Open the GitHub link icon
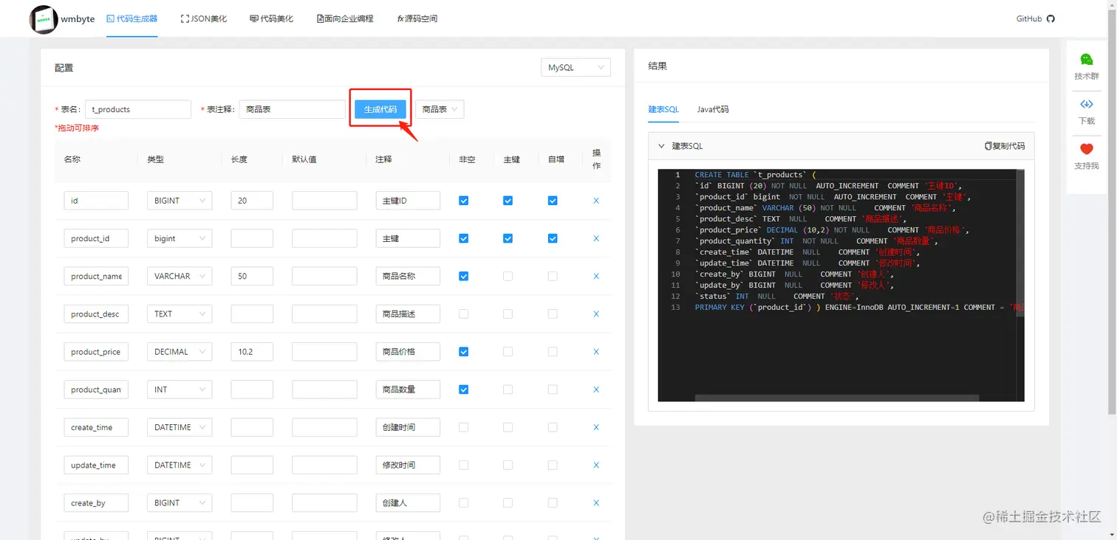This screenshot has width=1117, height=540. [1051, 18]
